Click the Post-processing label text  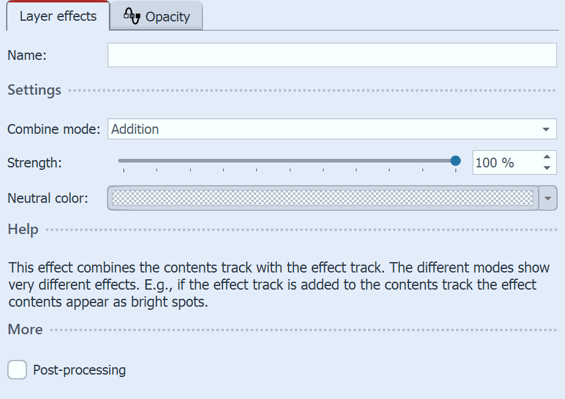point(79,370)
